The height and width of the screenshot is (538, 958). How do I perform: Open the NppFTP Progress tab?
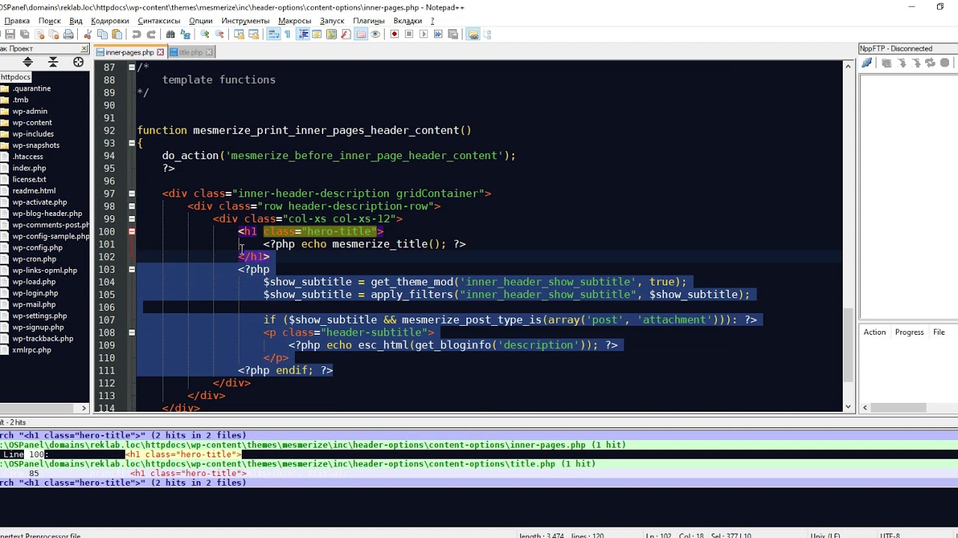click(909, 332)
